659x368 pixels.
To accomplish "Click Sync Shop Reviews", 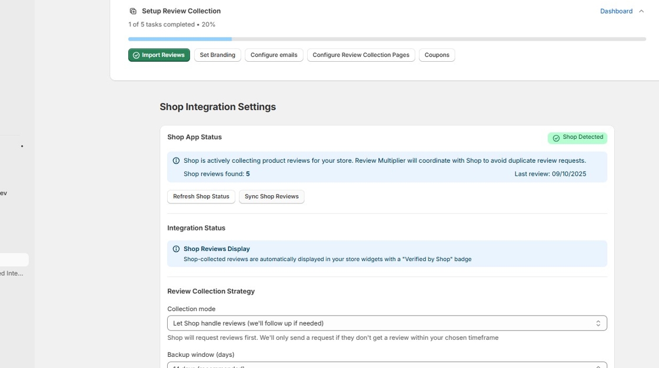I will (271, 196).
